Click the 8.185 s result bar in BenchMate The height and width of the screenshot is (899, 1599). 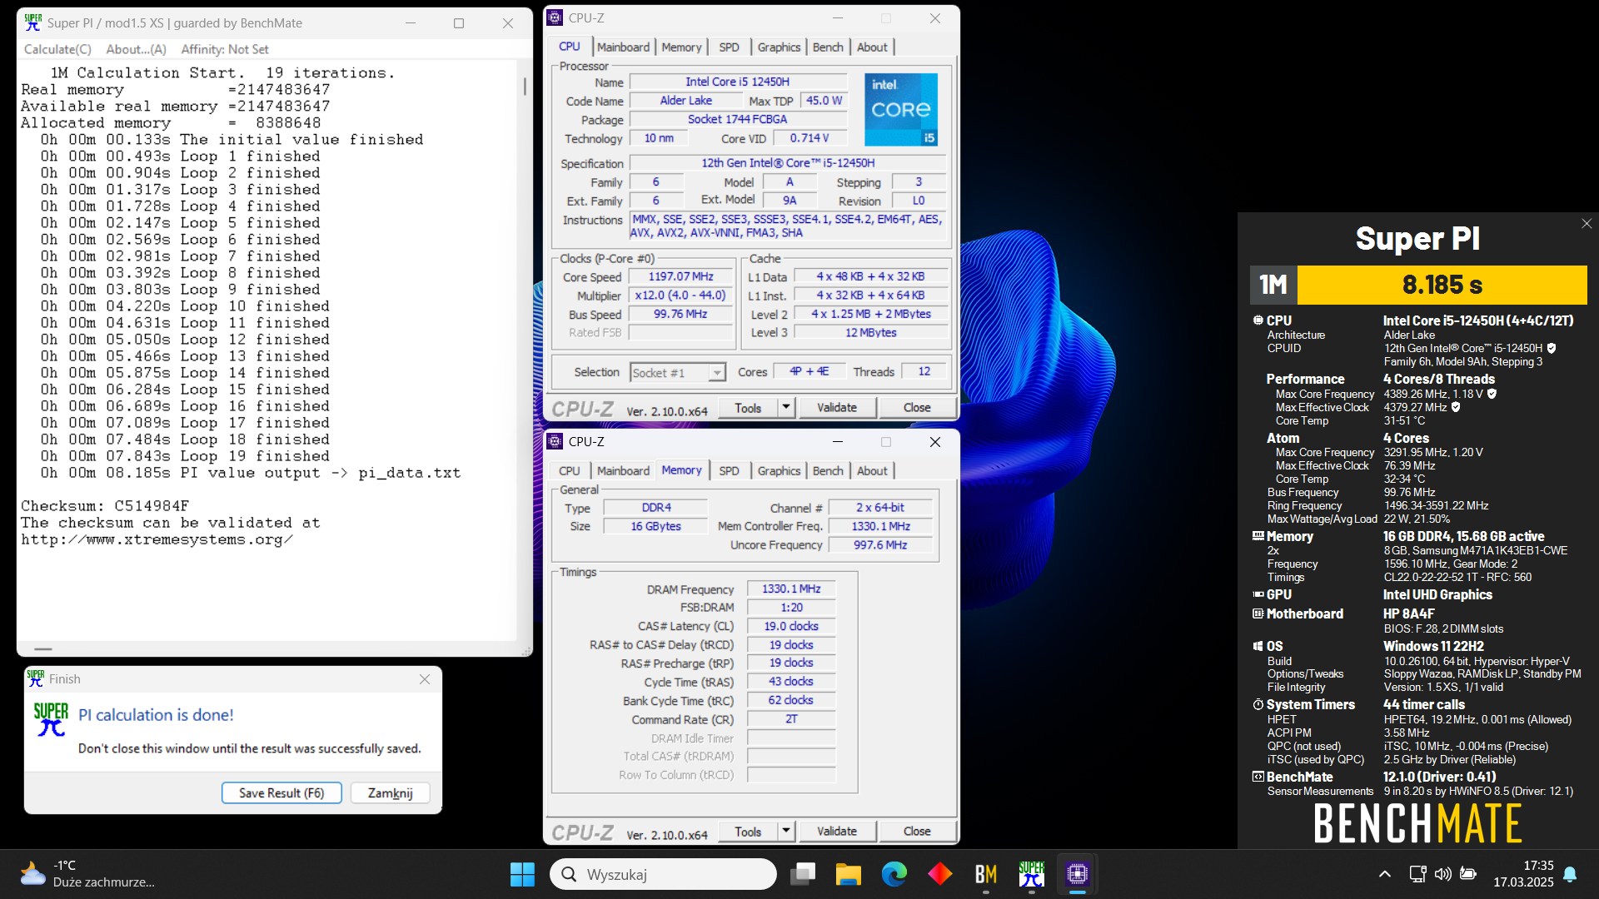click(1442, 285)
